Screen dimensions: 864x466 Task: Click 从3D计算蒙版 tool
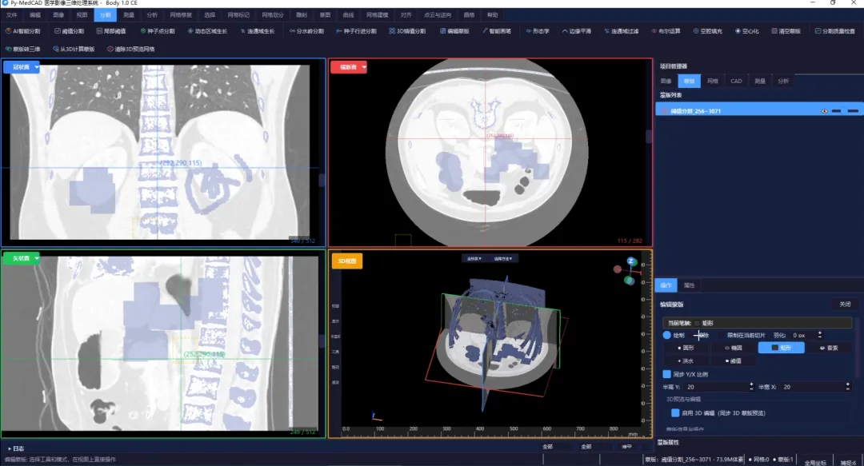click(74, 49)
